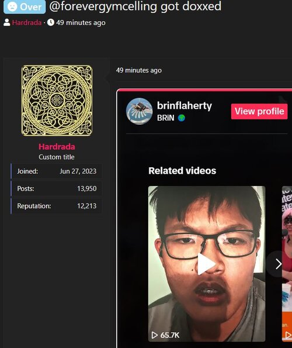Click the Reputation 12,213 row
Screen dimensions: 292x348
(x=57, y=206)
